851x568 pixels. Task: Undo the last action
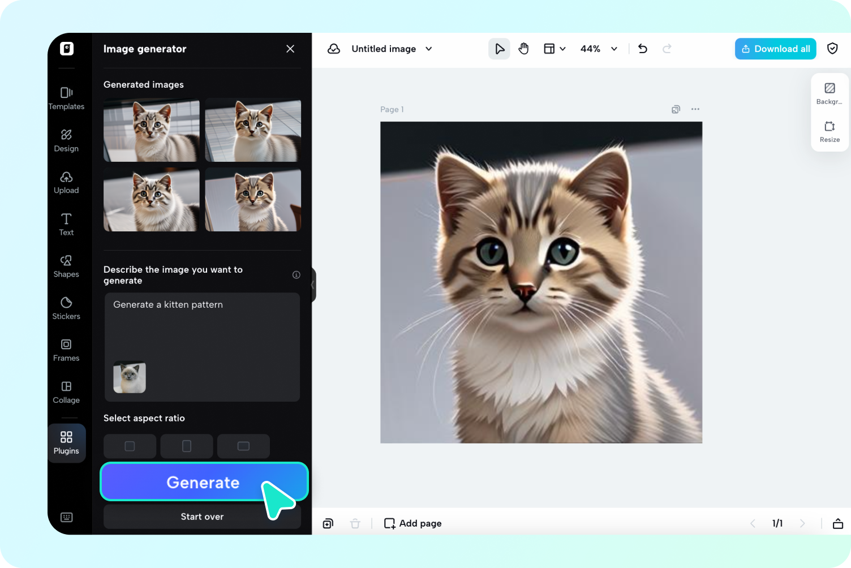643,49
